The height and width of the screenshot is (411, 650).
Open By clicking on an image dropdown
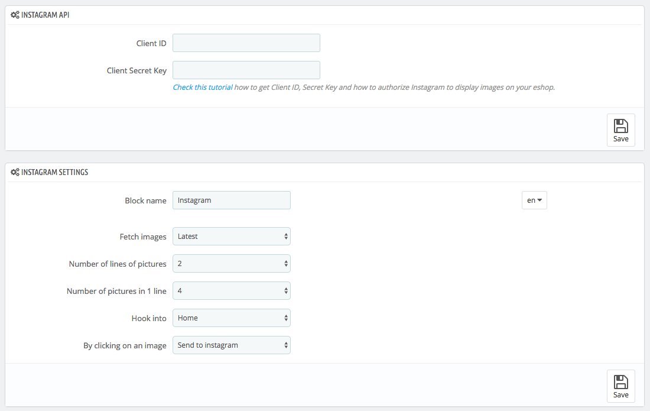pyautogui.click(x=231, y=345)
